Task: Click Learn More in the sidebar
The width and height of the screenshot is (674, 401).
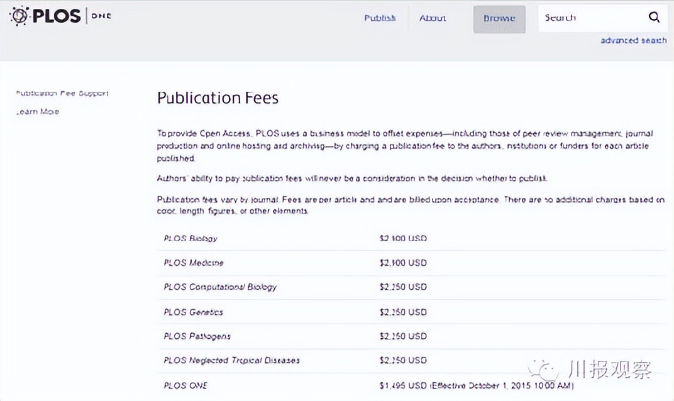Action: 36,111
